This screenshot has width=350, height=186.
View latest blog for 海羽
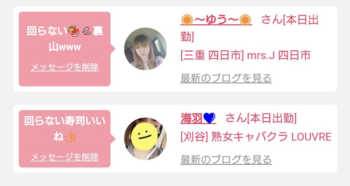click(226, 160)
